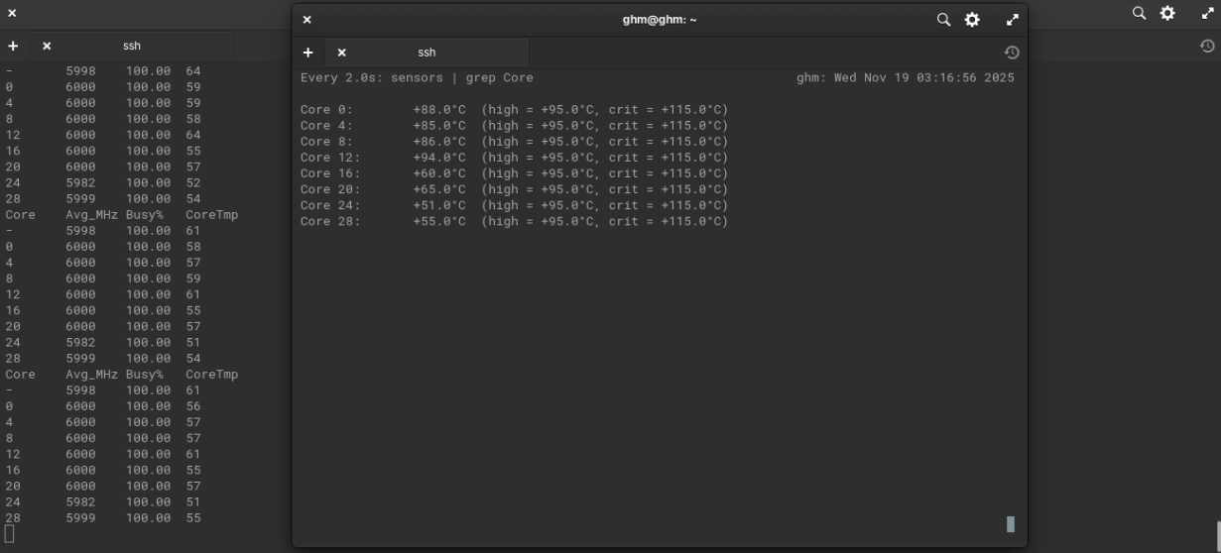1221x553 pixels.
Task: Open the background terminal's settings gear
Action: click(x=1167, y=13)
